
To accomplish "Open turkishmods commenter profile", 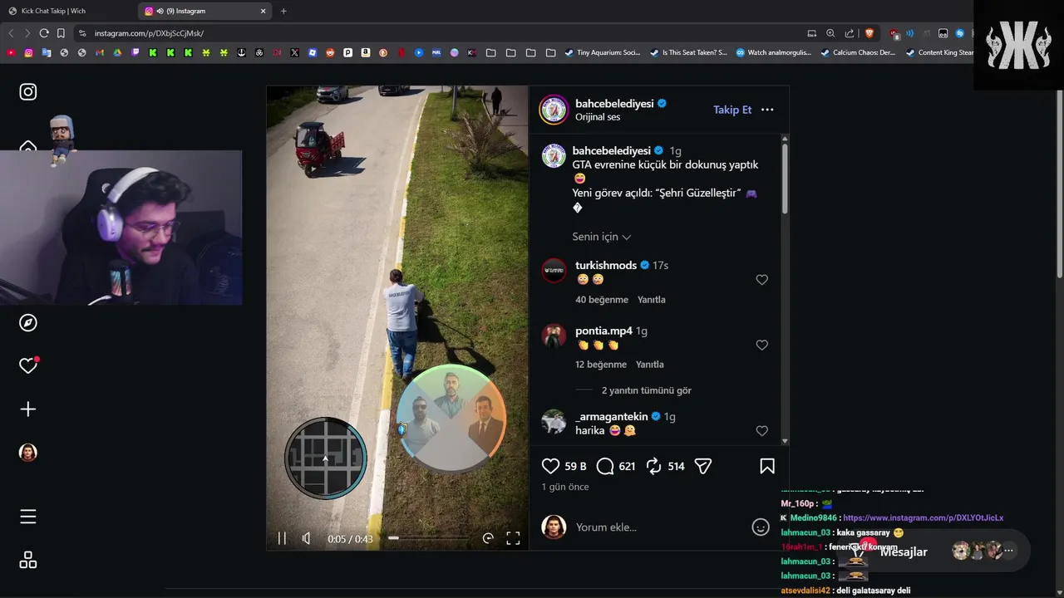I will pos(606,265).
